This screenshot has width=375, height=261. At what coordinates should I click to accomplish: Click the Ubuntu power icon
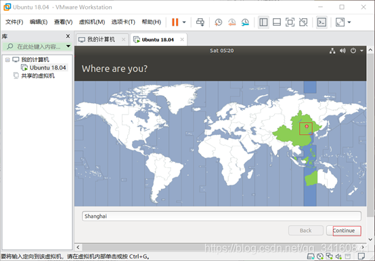[x=353, y=51]
